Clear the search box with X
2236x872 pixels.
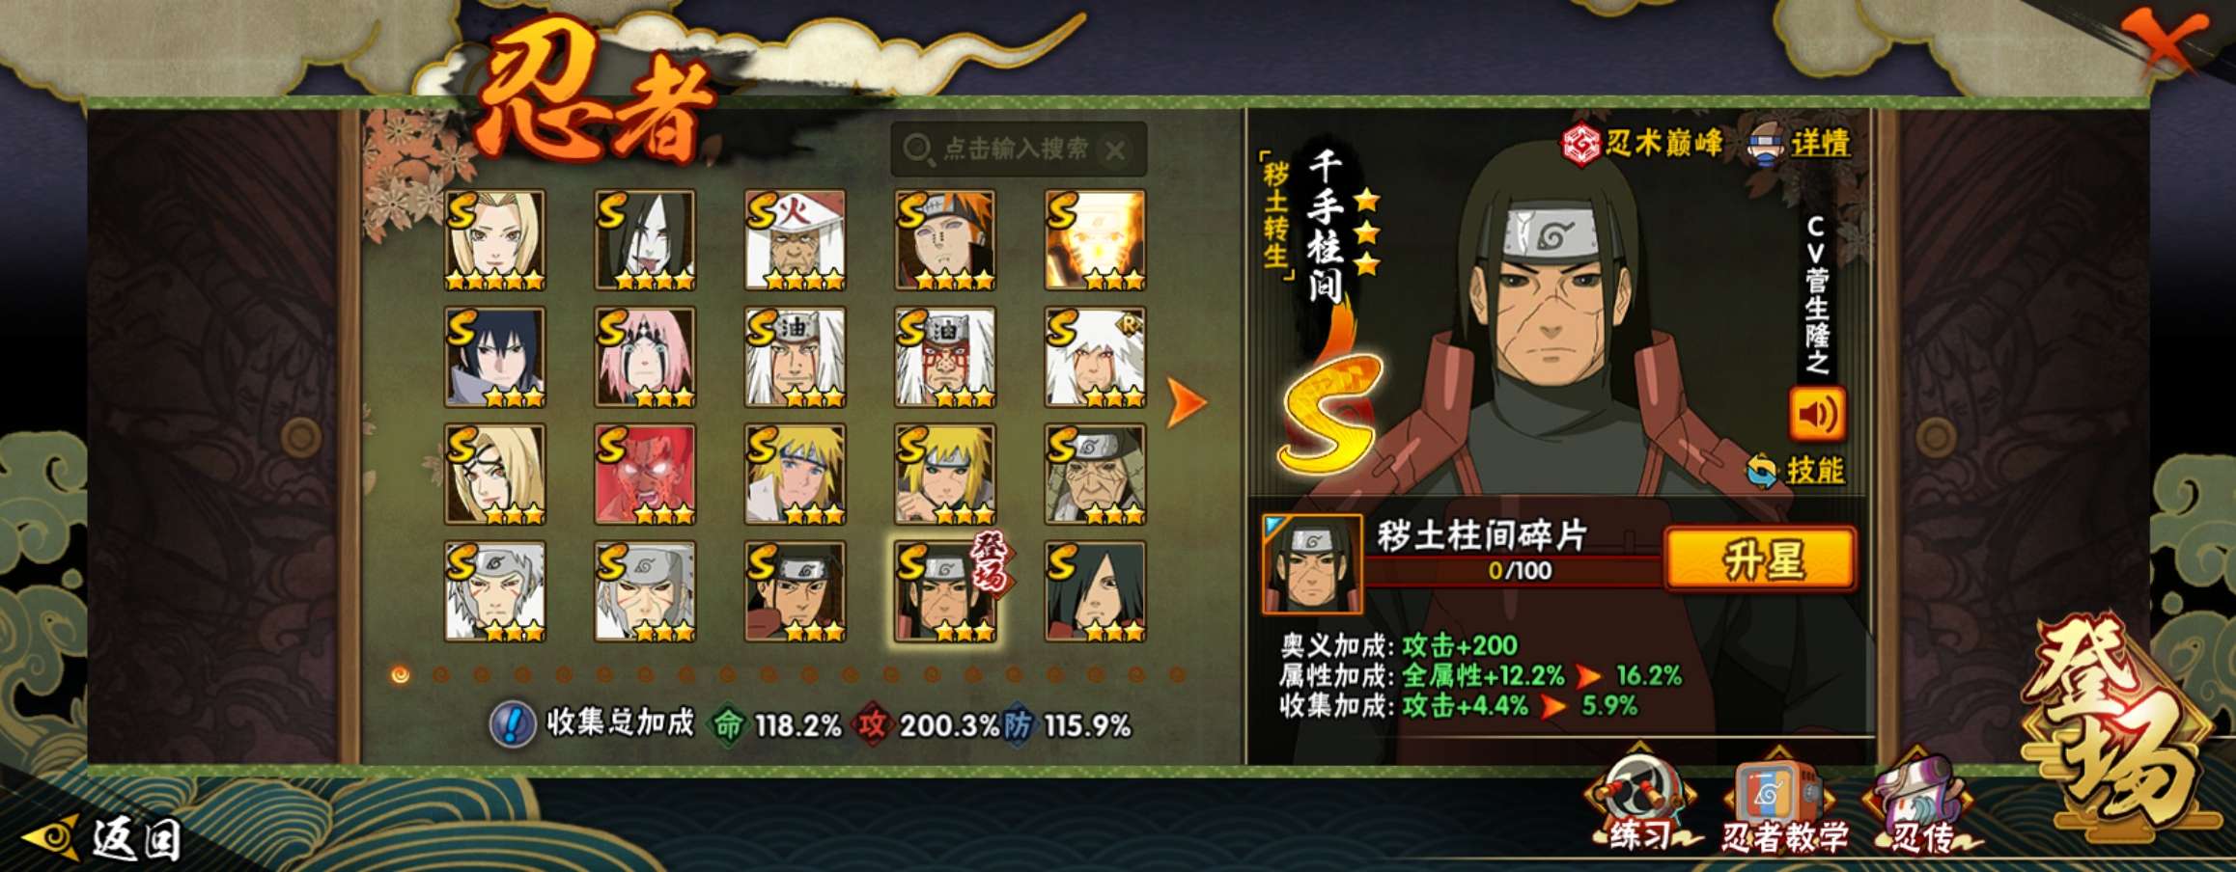pyautogui.click(x=1114, y=150)
